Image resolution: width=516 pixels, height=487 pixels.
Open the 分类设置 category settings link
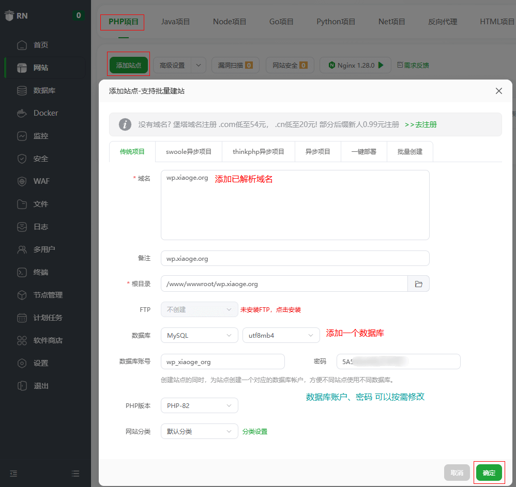tap(256, 431)
